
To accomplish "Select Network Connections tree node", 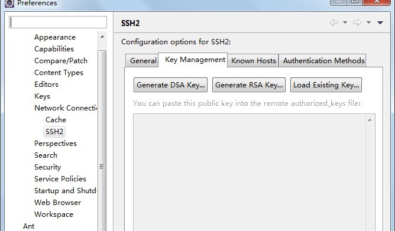I will click(x=66, y=108).
